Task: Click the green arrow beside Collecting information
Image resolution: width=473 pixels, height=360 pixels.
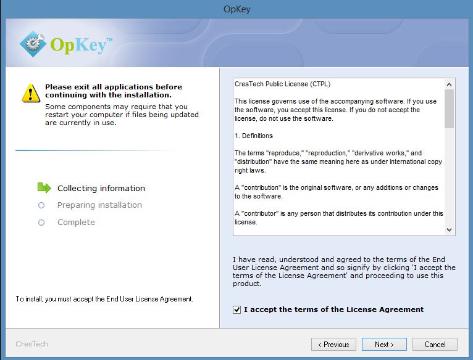Action: pos(44,187)
